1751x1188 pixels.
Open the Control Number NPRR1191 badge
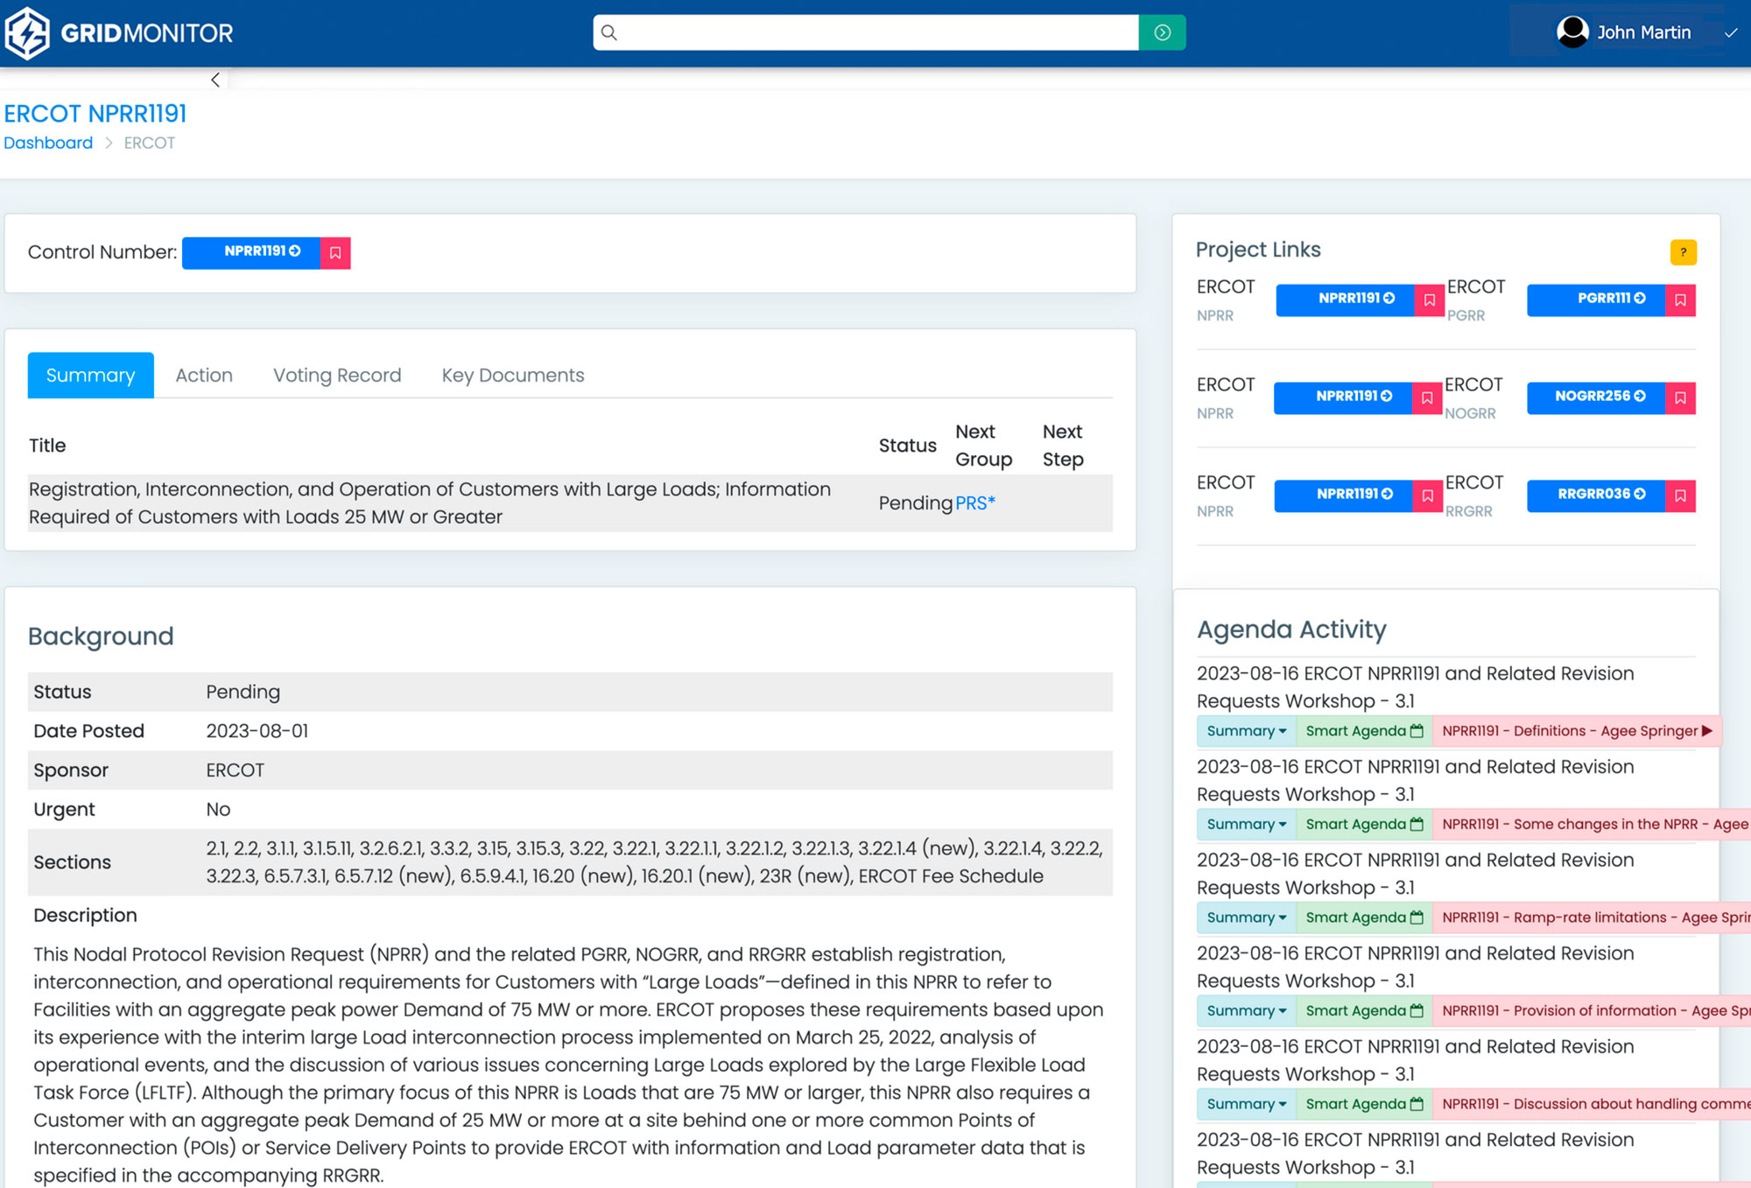pos(251,252)
